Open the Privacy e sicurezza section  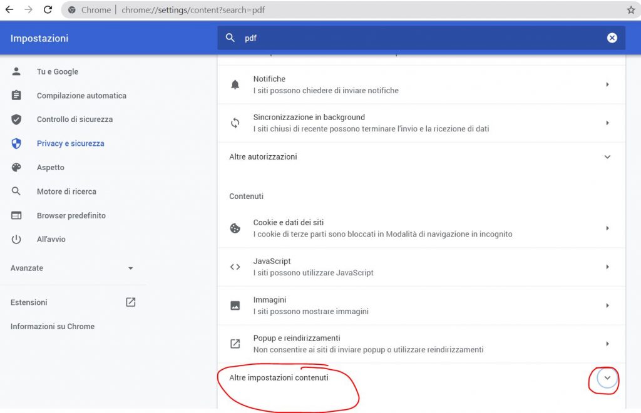point(71,143)
